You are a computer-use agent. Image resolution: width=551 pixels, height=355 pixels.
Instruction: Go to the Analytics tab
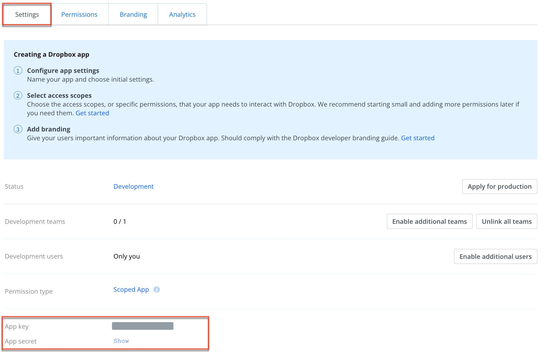coord(182,15)
